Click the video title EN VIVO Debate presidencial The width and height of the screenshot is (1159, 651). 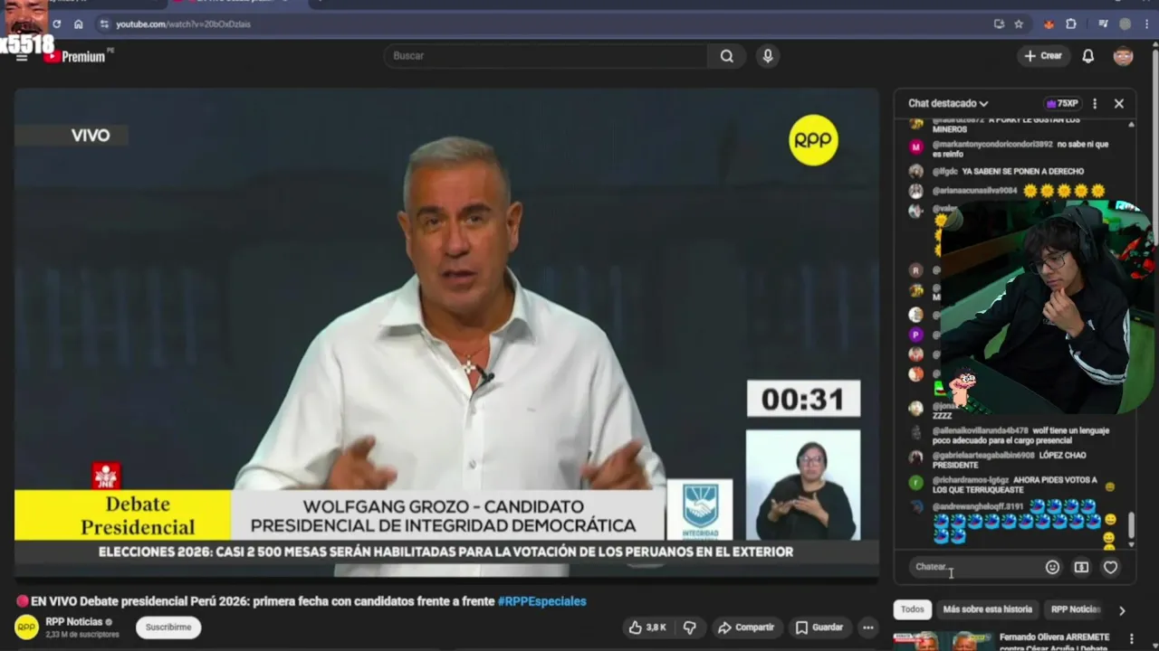tap(263, 601)
